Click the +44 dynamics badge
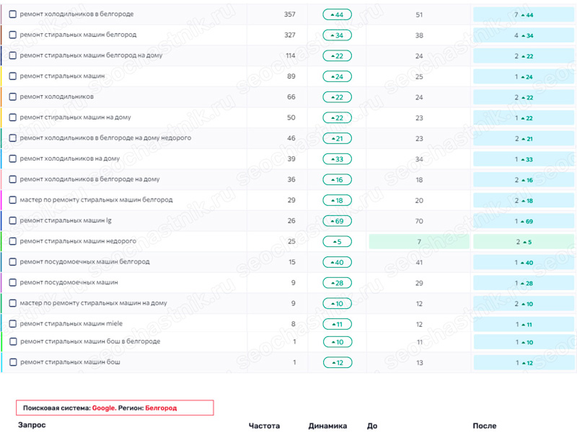Viewport: 577px width, 432px height. (337, 14)
